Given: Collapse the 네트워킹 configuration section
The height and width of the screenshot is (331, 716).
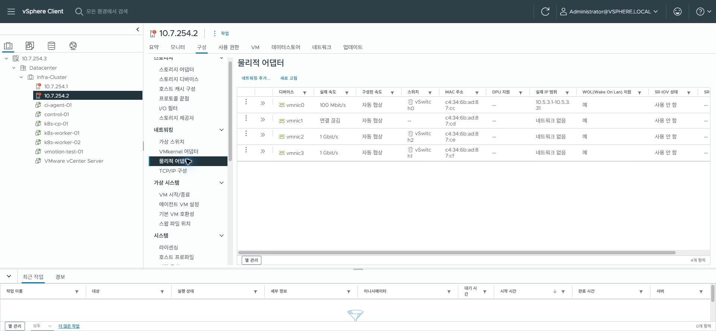Looking at the screenshot, I should coord(222,130).
